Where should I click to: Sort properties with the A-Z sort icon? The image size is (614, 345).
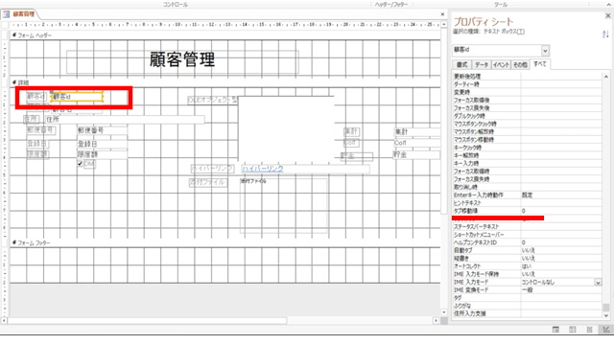coord(605,34)
